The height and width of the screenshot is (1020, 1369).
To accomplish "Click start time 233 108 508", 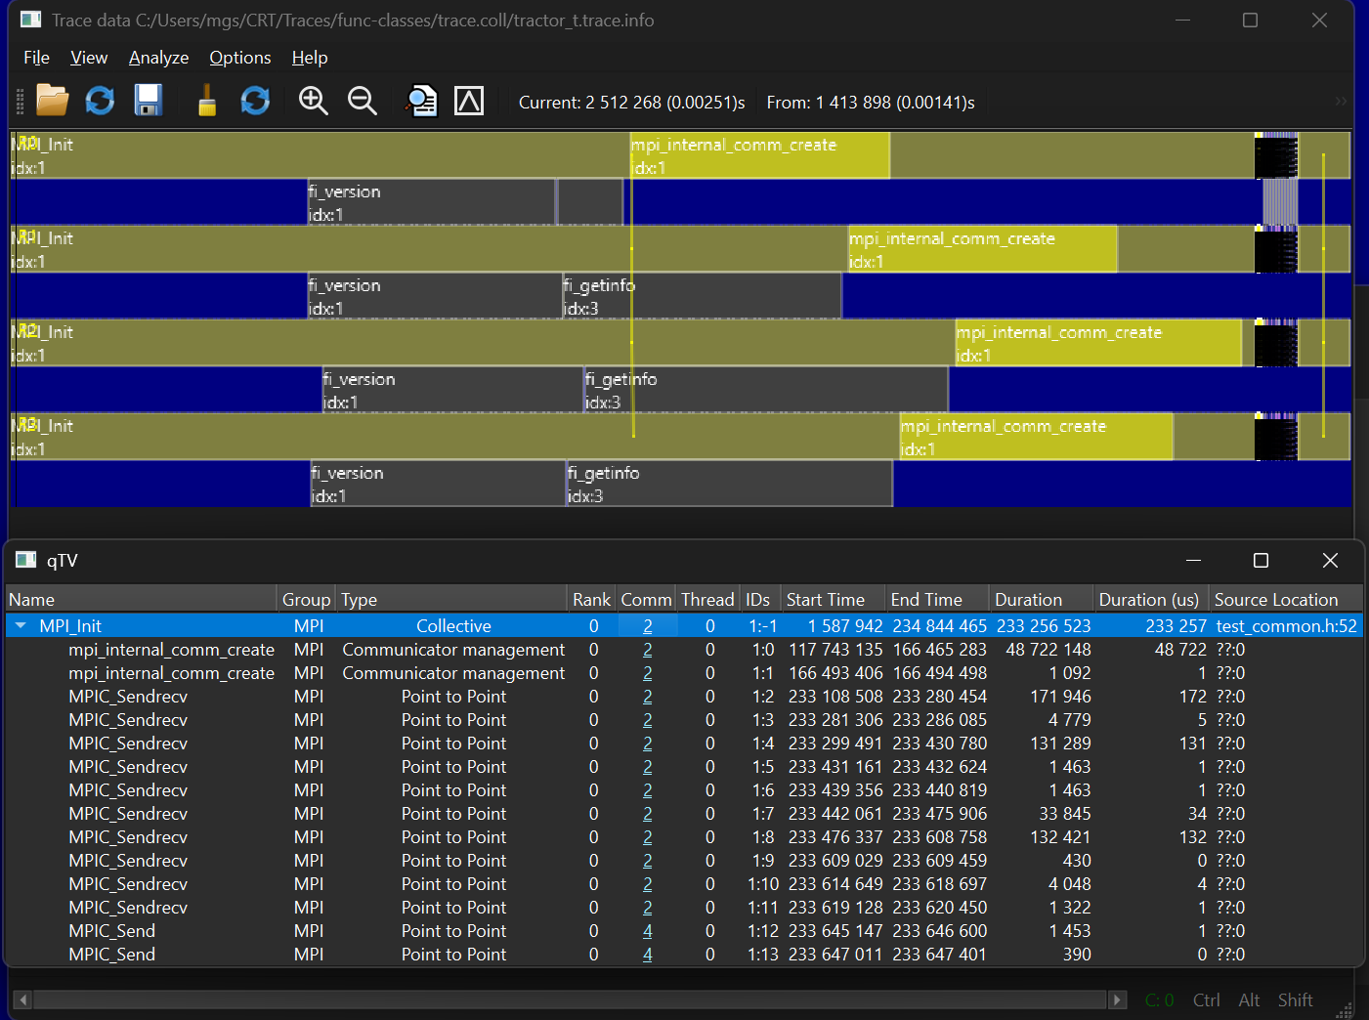I will [x=835, y=697].
